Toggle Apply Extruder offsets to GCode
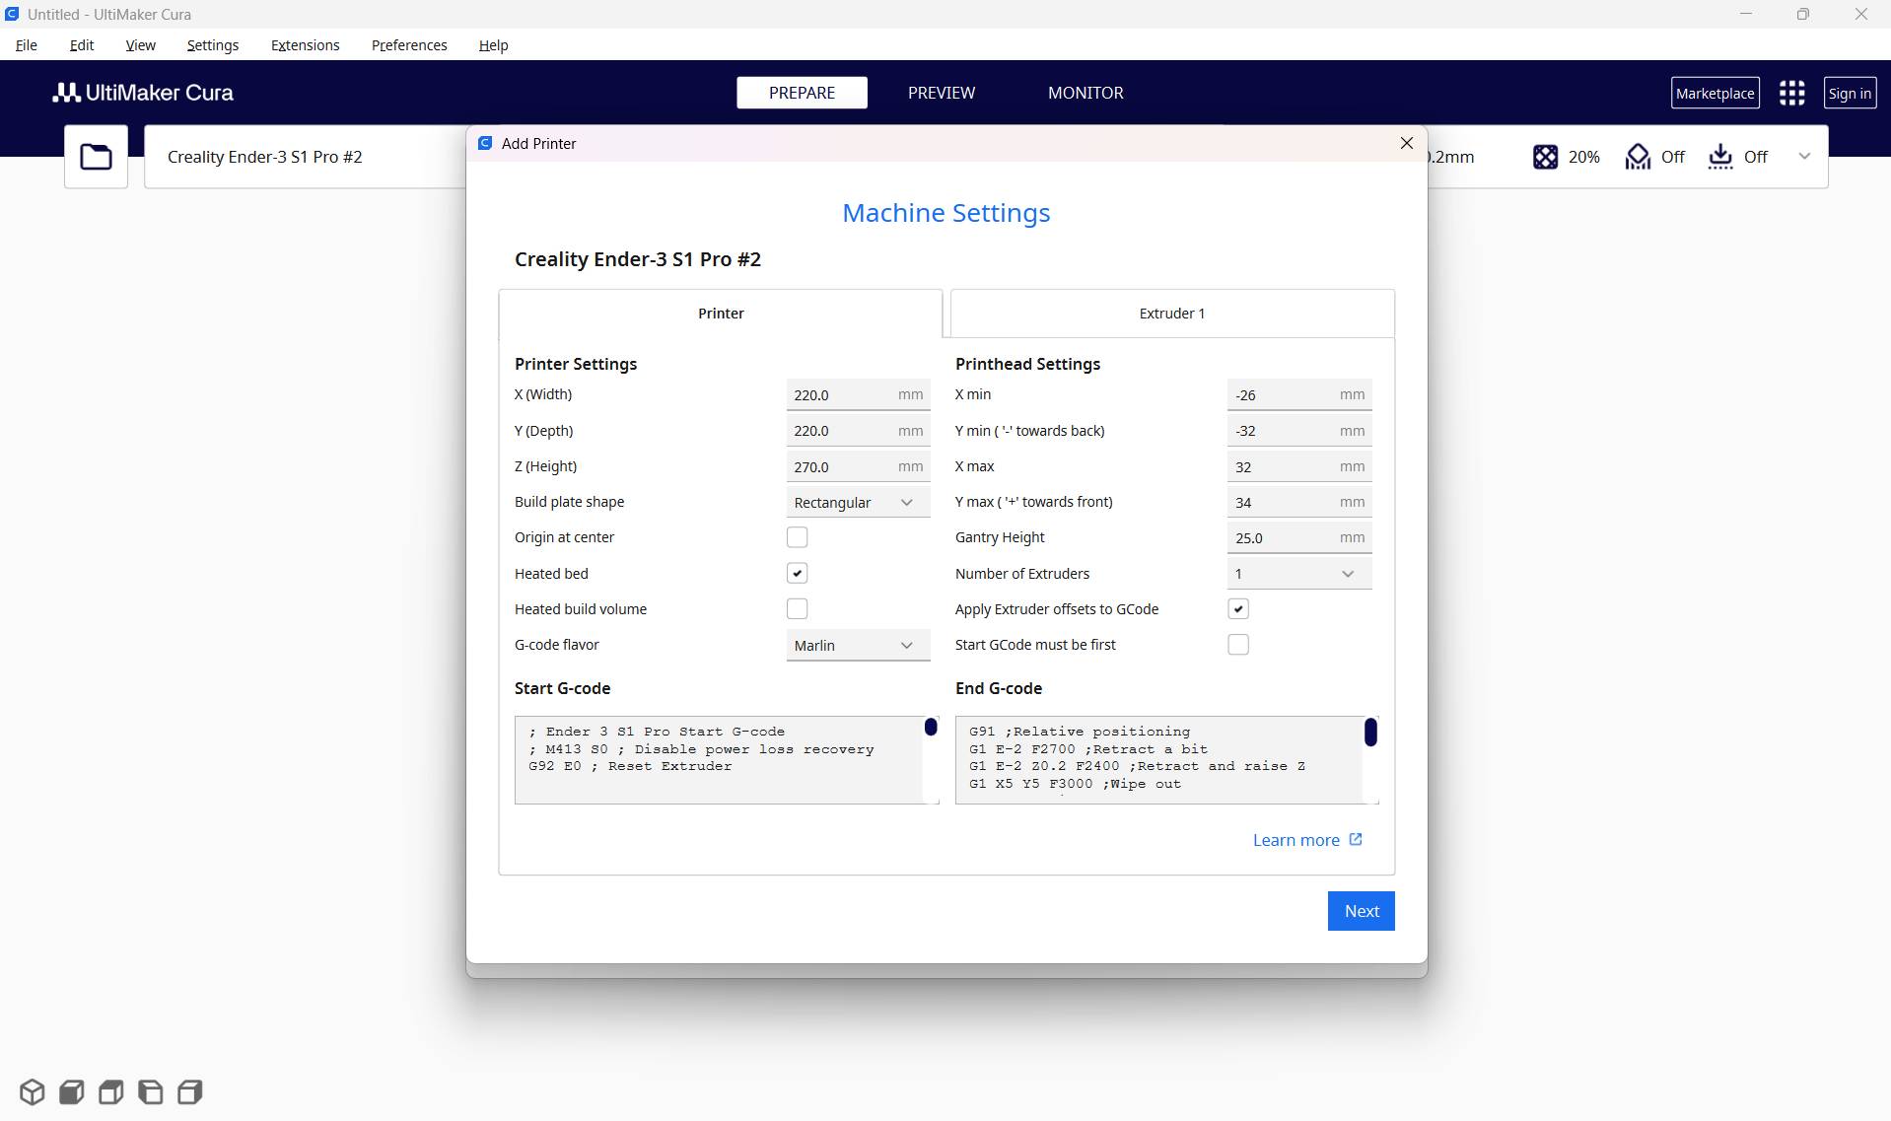This screenshot has height=1121, width=1891. 1238,609
